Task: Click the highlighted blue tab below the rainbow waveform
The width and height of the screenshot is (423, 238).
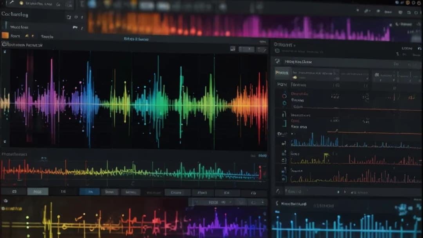Action: pos(89,192)
